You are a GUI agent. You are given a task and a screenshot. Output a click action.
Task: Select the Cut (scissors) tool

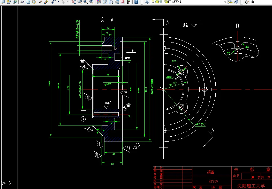tap(22, 2)
